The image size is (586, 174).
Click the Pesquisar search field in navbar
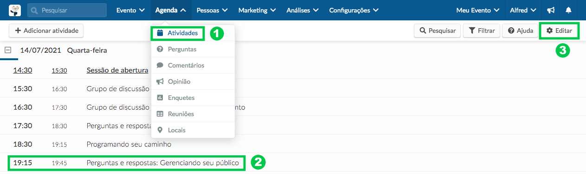tap(67, 10)
